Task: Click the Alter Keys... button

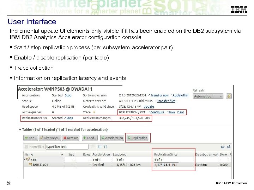Action: [50, 138]
